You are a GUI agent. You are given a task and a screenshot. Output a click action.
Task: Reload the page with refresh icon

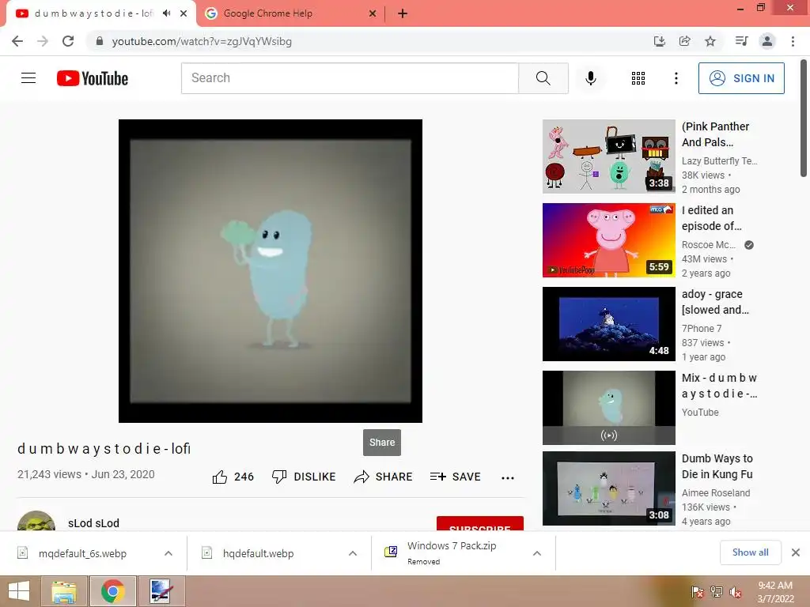[x=68, y=41]
